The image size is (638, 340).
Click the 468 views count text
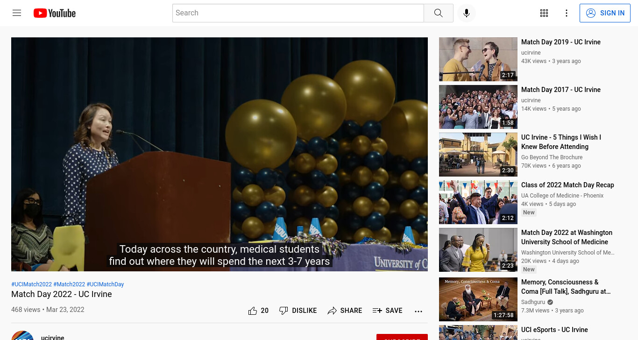pos(26,310)
